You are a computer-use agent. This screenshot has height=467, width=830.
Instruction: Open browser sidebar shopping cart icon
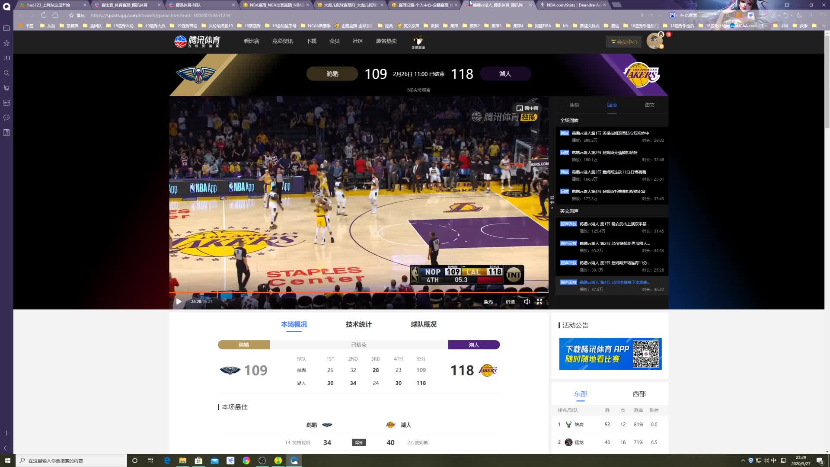click(6, 88)
